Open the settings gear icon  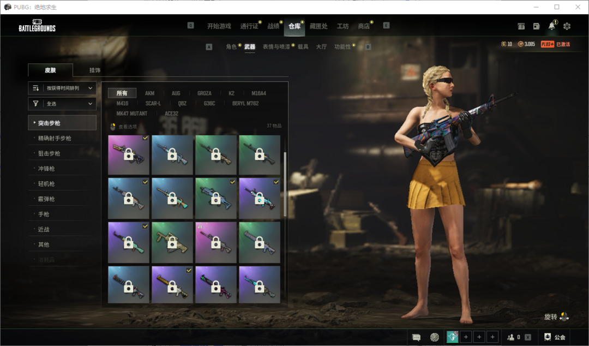pos(567,26)
